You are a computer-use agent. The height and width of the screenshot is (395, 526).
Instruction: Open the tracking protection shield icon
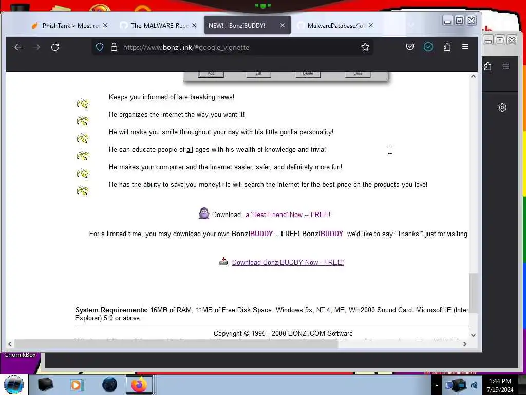tap(100, 47)
